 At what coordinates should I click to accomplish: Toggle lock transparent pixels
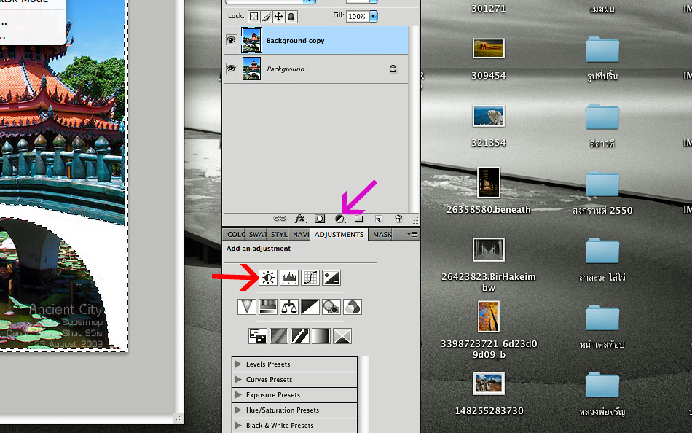(x=253, y=16)
